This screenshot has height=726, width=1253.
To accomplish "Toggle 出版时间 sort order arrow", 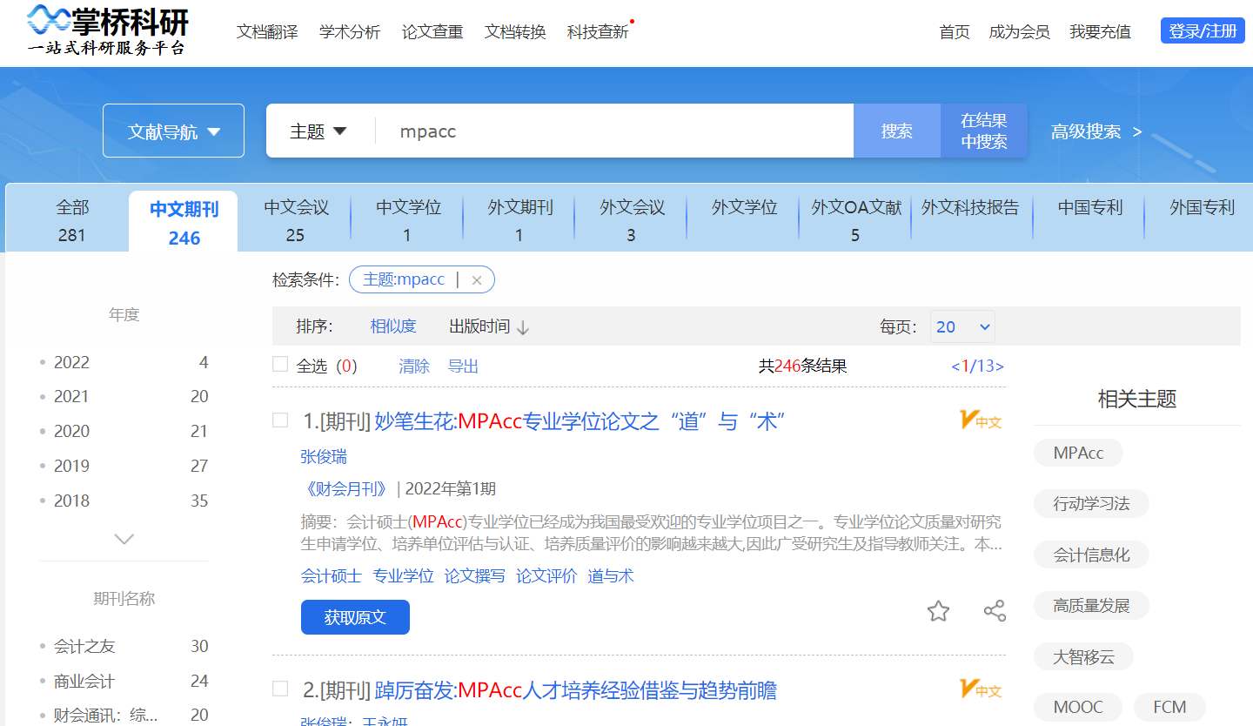I will 522,326.
